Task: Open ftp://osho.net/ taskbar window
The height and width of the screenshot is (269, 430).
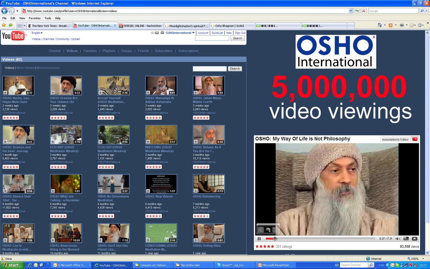Action: pos(193,265)
